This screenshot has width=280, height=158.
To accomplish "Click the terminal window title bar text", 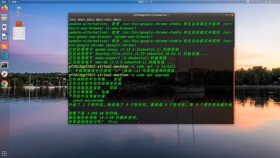I will click(151, 15).
